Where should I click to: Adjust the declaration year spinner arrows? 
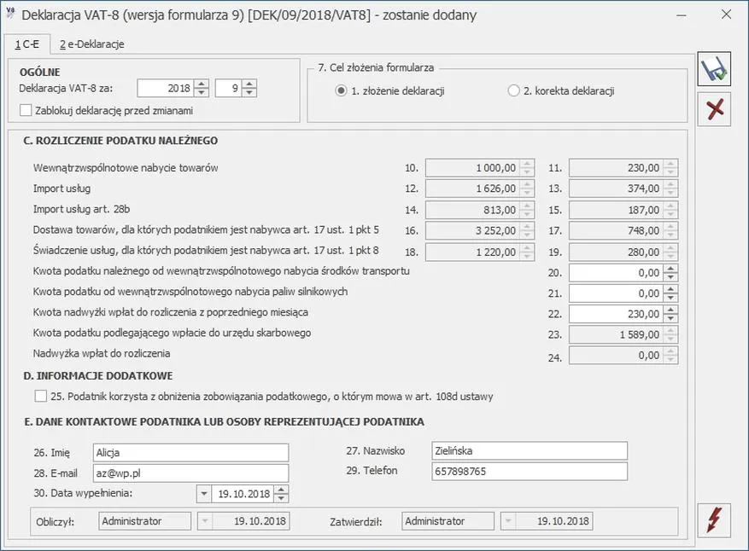click(202, 88)
